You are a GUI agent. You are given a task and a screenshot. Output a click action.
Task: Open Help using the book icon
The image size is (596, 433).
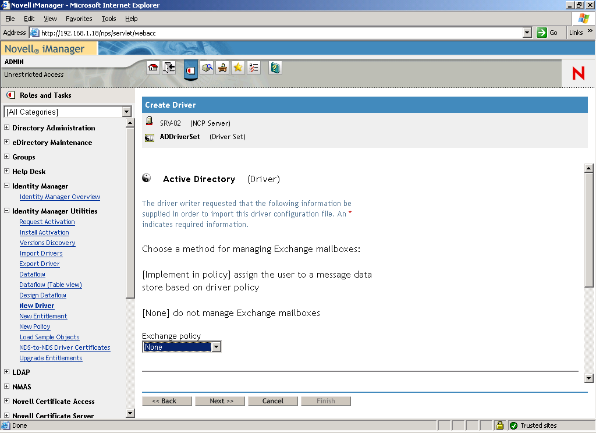[x=274, y=68]
